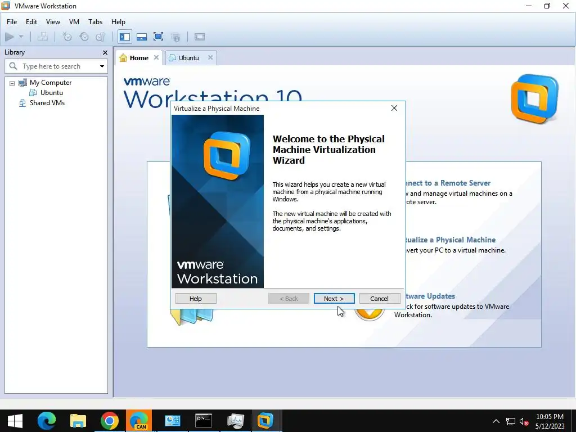
Task: Open the performance monitor taskbar icon
Action: (235, 421)
